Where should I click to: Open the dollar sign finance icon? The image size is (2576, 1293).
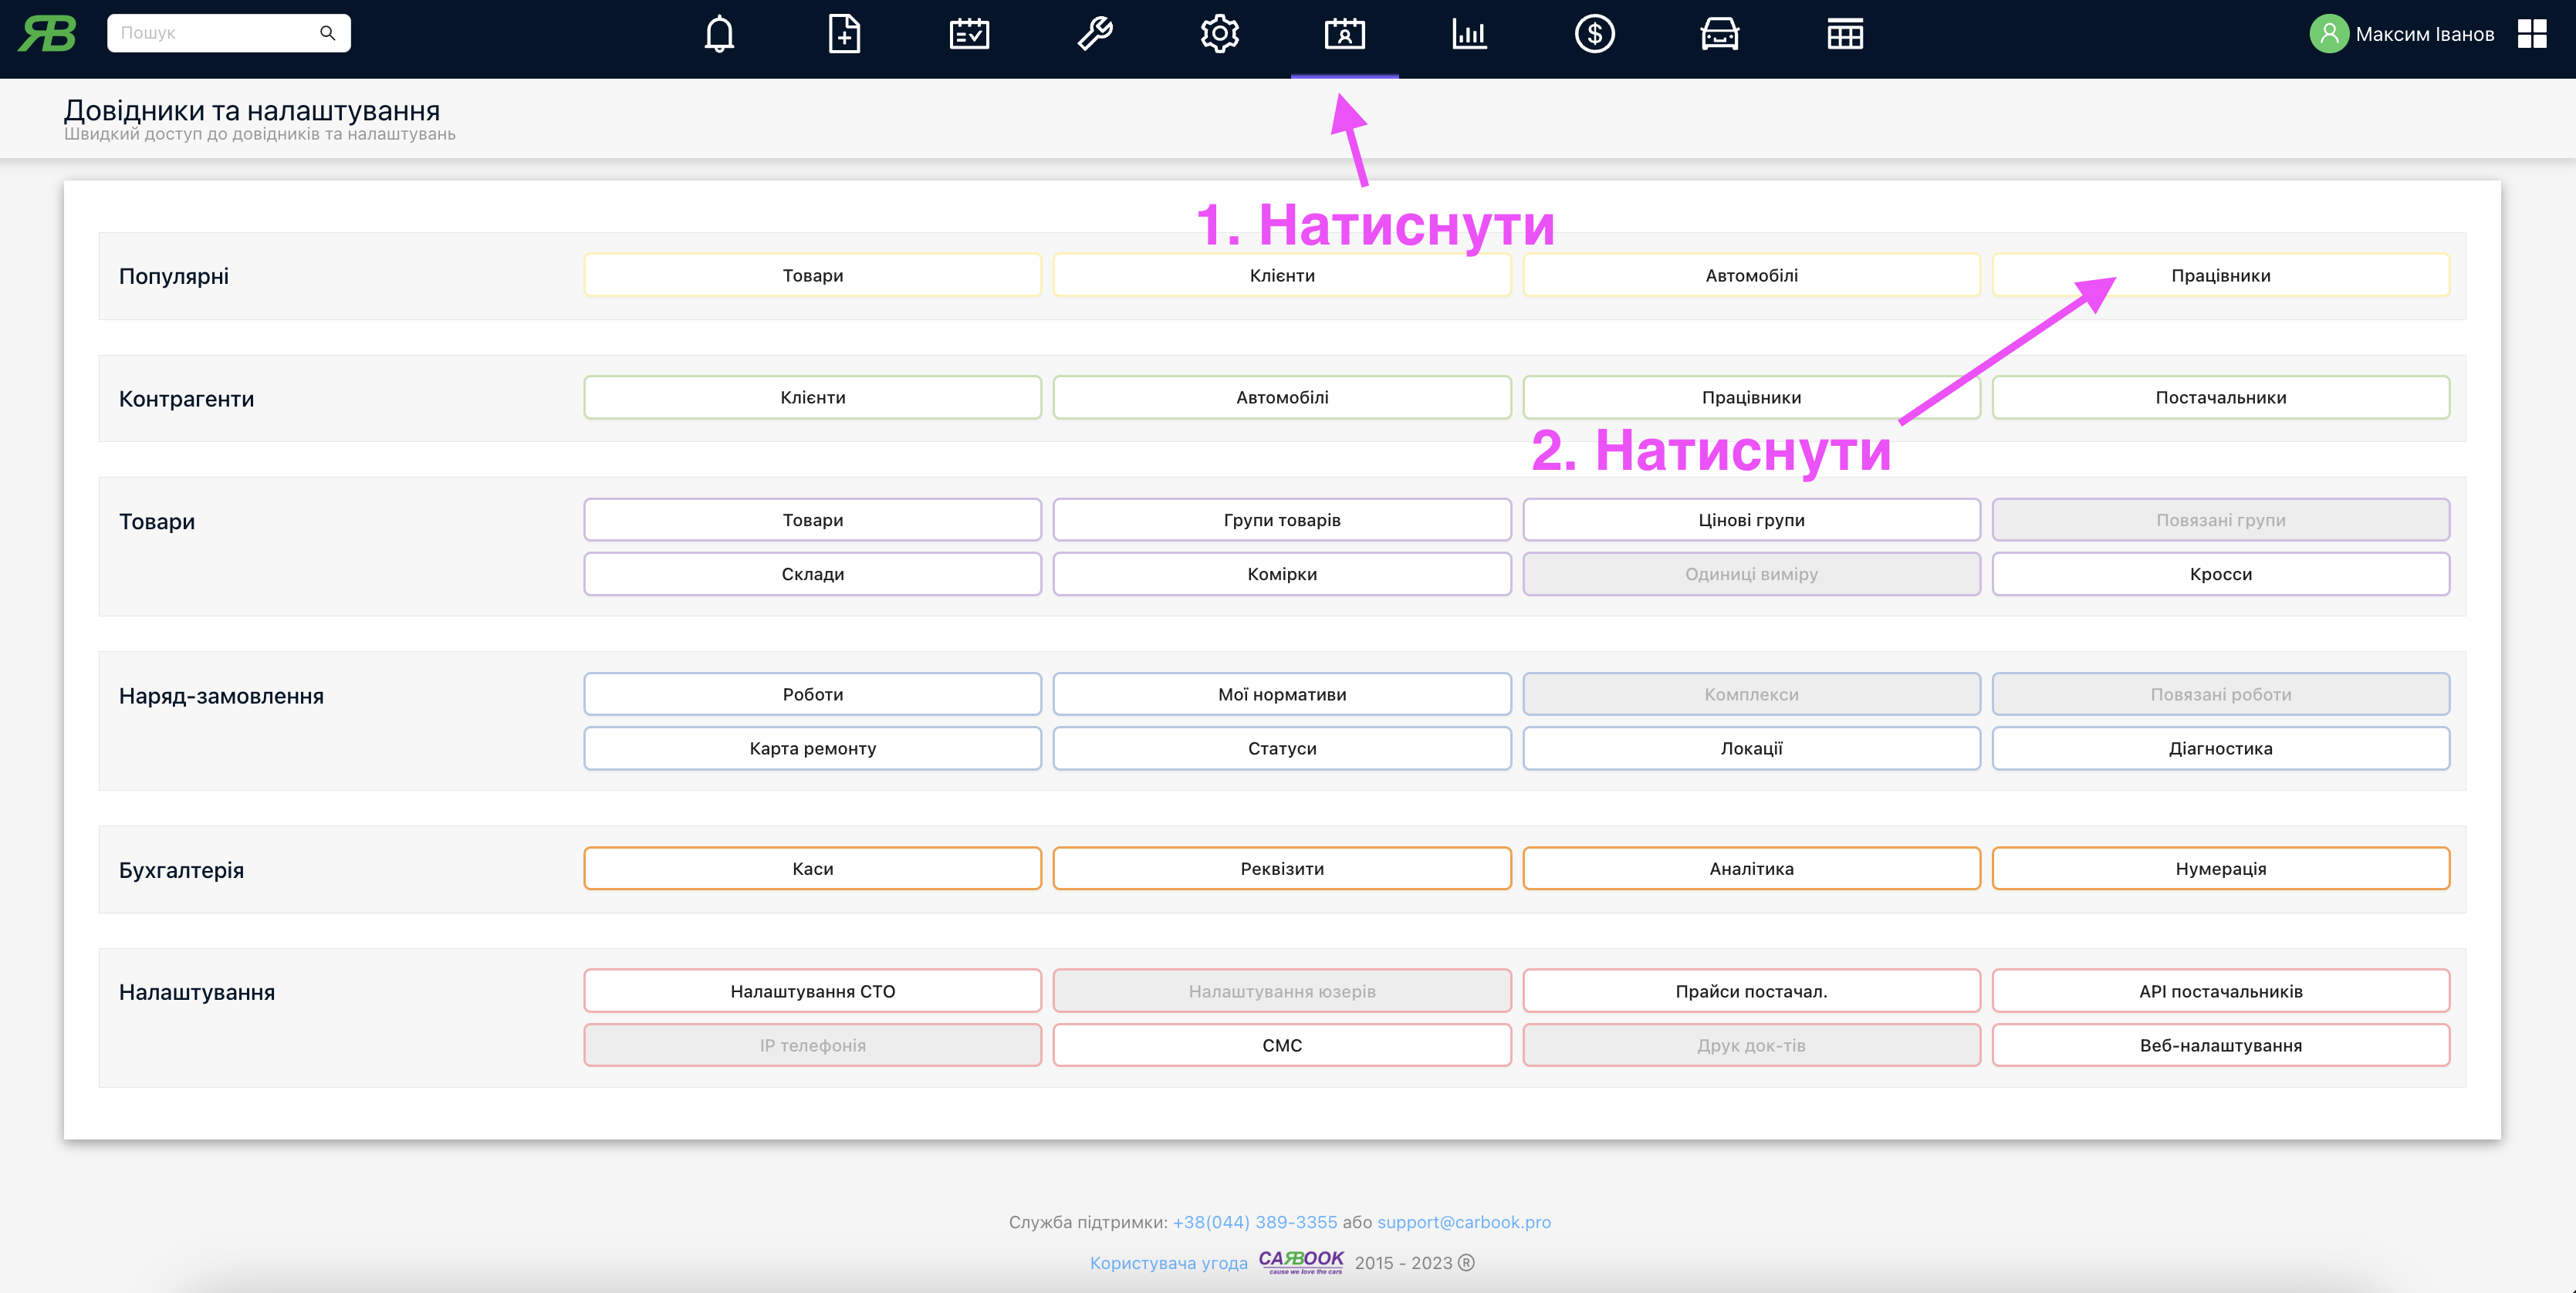pyautogui.click(x=1594, y=34)
